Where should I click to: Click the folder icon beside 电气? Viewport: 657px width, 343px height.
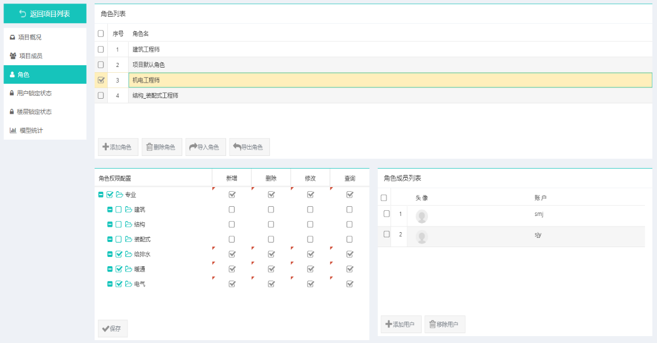click(x=129, y=284)
